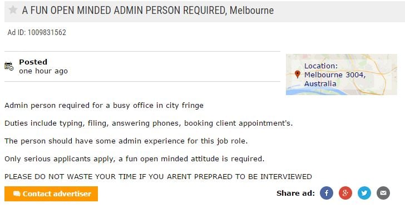Click the Contact advertiser button
The width and height of the screenshot is (405, 218).
pyautogui.click(x=51, y=194)
